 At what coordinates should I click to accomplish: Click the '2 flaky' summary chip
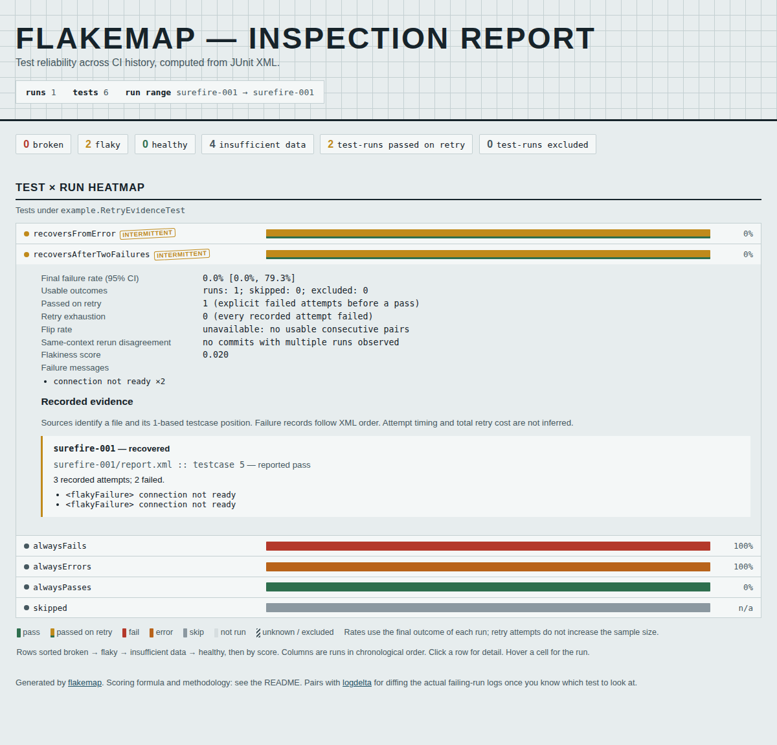tap(103, 144)
